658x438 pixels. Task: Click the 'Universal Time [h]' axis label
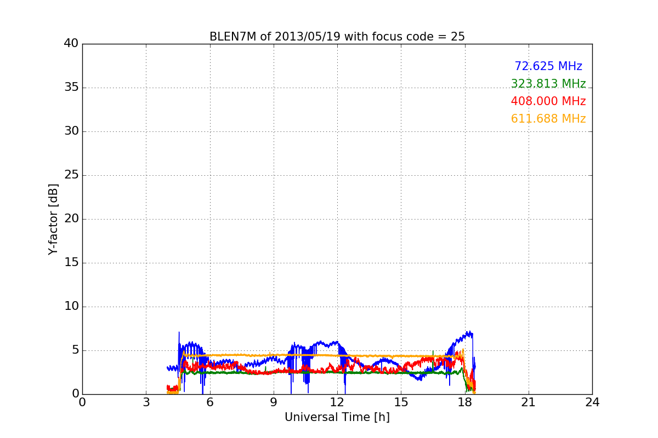(337, 417)
